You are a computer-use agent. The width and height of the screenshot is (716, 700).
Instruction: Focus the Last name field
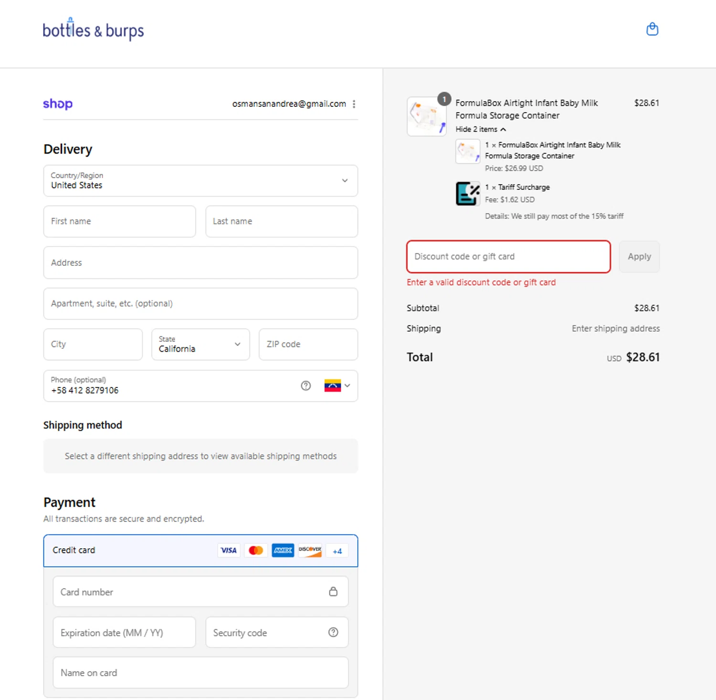(x=282, y=221)
